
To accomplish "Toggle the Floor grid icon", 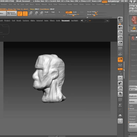I will pyautogui.click(x=120, y=54).
